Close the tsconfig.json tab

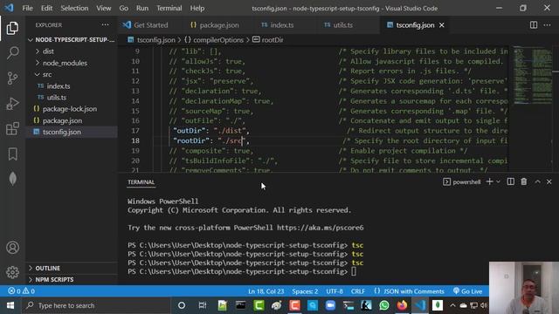(x=442, y=25)
